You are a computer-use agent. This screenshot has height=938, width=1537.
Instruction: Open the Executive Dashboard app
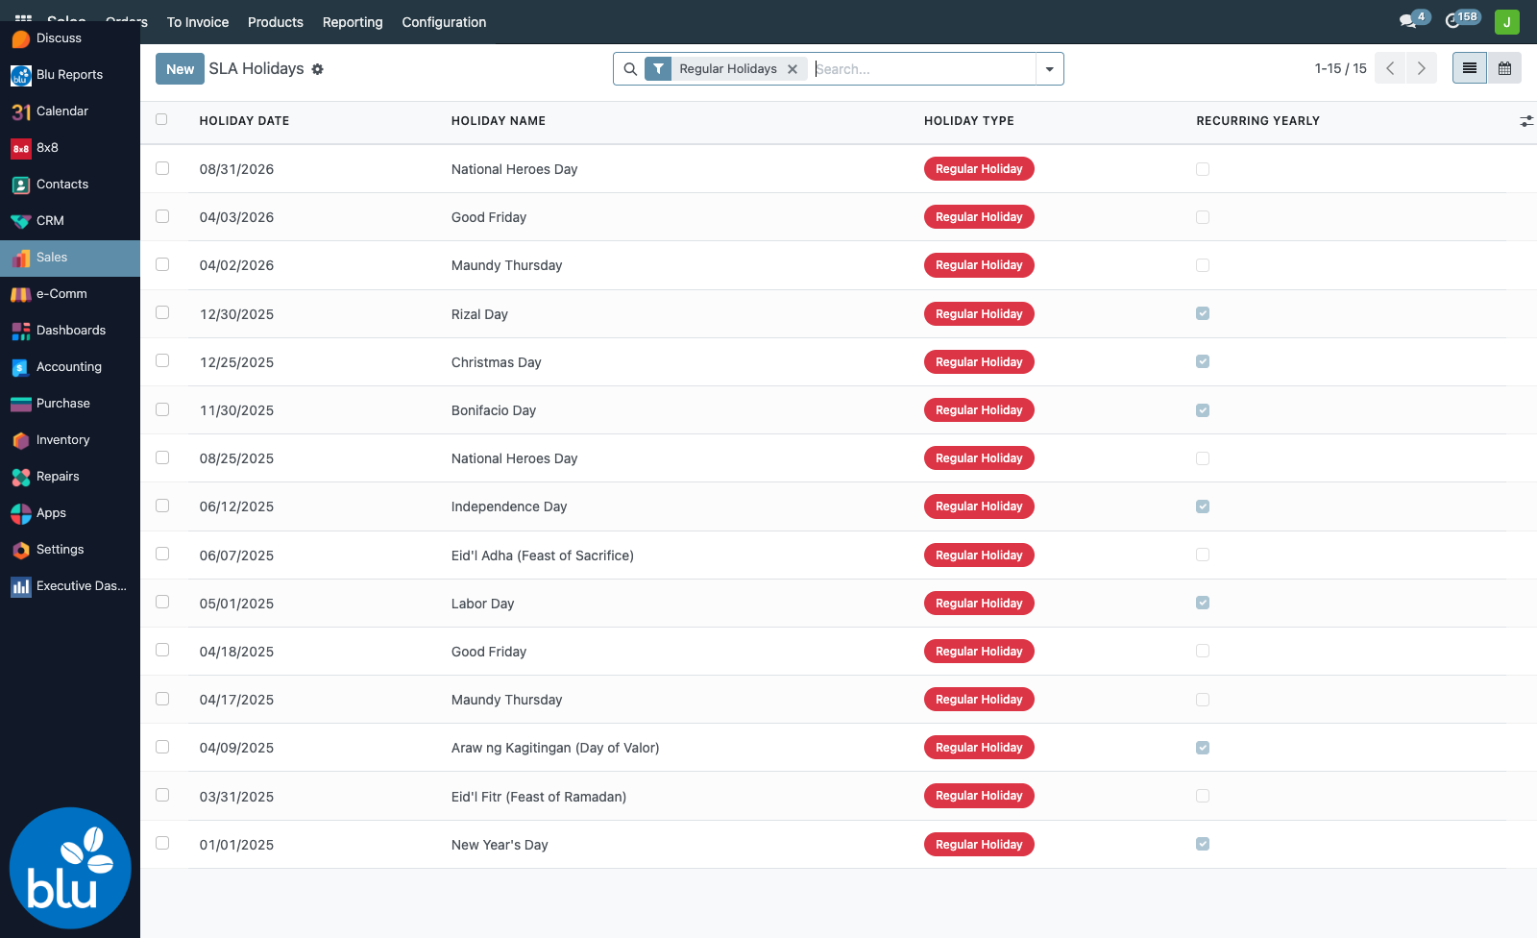[x=70, y=586]
